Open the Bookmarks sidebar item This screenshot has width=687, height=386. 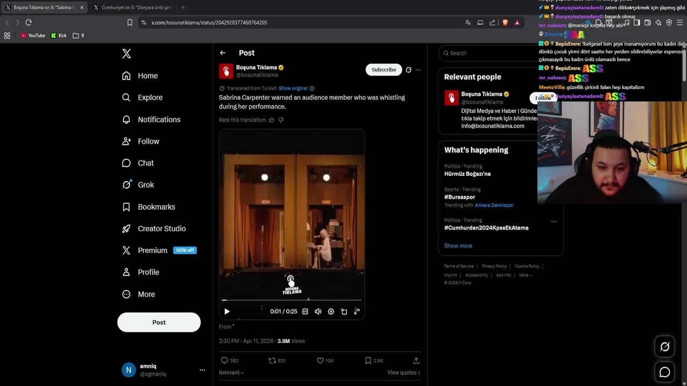tap(149, 207)
